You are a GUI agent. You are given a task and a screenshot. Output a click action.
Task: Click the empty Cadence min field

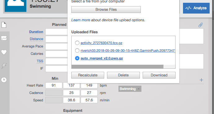[x=54, y=93]
